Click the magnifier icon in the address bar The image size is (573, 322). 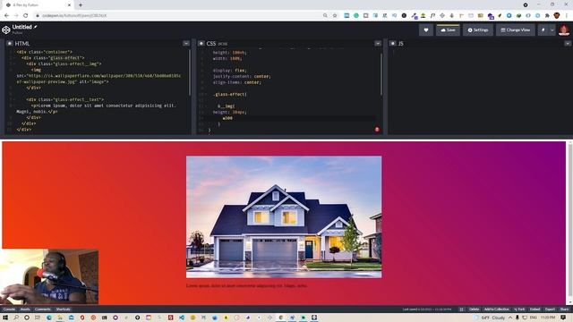(325, 16)
